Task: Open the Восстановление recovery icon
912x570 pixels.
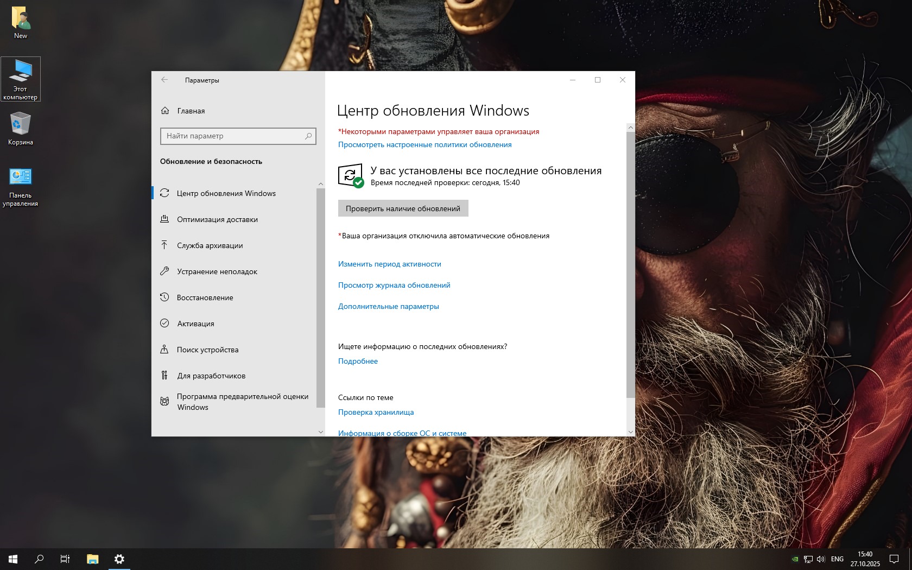Action: (164, 297)
